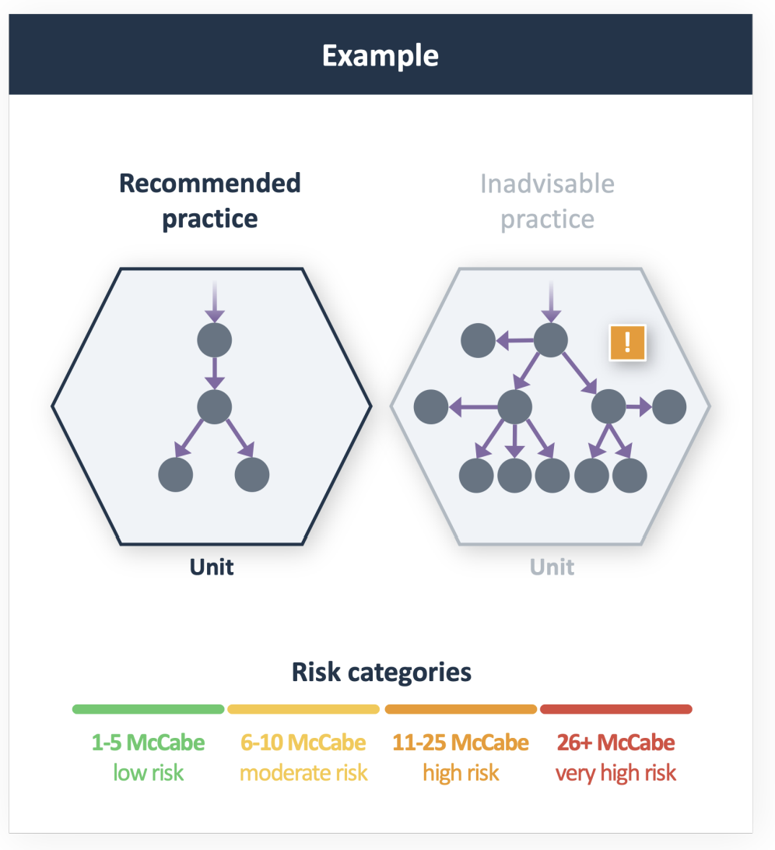Viewport: 775px width, 850px height.
Task: Click the 26+ McCabe very high risk label
Action: tap(616, 757)
